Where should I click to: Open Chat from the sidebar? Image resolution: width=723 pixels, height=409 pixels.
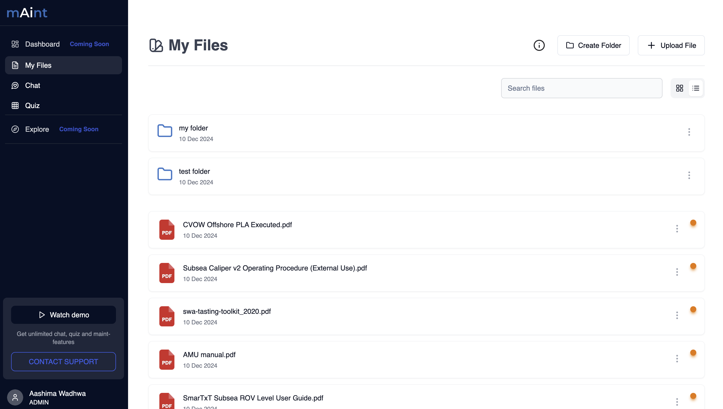[33, 85]
